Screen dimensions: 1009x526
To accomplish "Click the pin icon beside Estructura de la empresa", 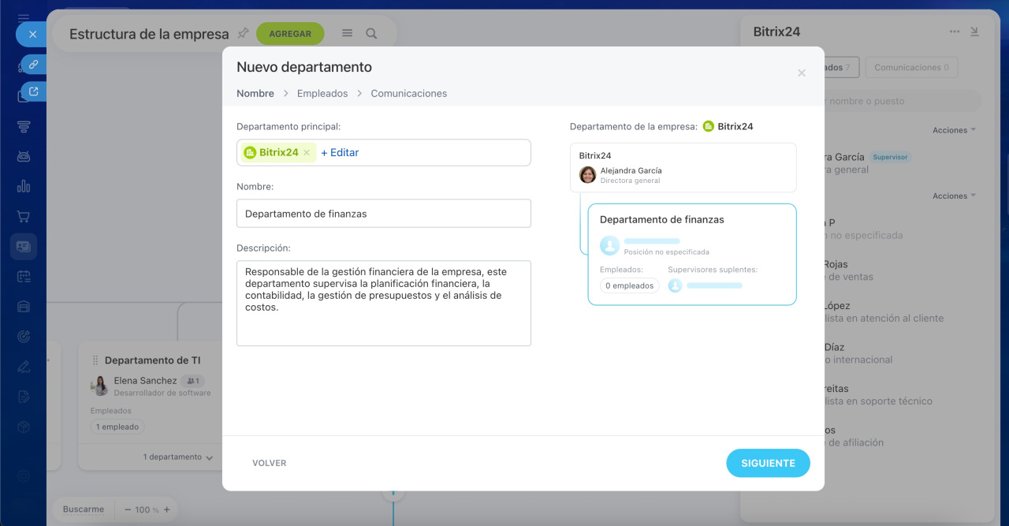I will (x=243, y=33).
